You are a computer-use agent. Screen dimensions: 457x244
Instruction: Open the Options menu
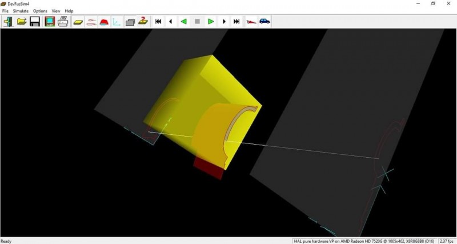point(40,11)
